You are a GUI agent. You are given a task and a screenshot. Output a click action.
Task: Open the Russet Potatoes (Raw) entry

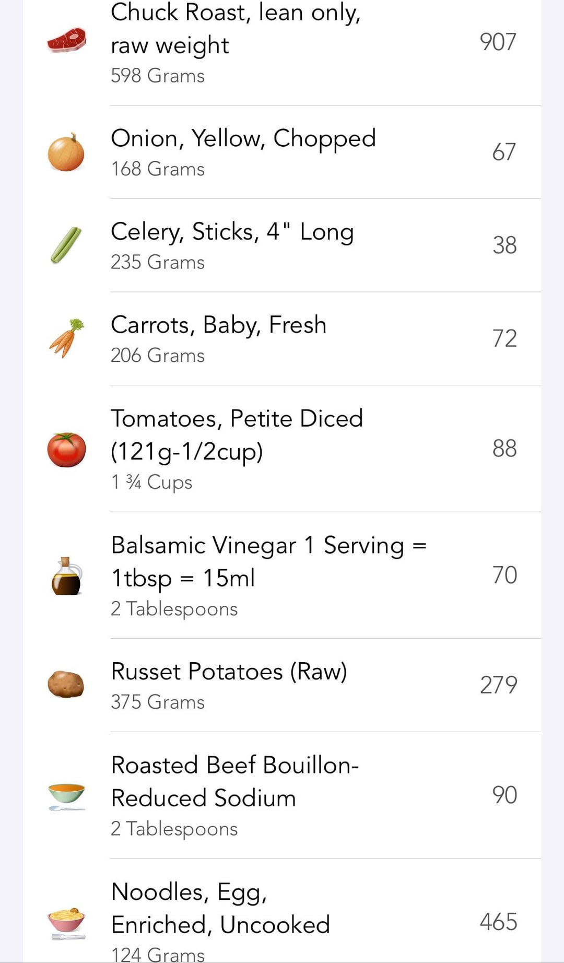(x=282, y=685)
